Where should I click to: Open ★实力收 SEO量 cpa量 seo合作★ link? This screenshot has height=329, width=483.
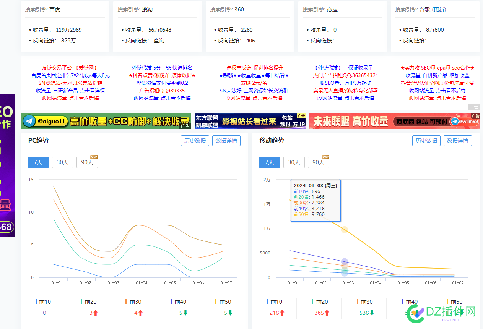[x=437, y=68]
